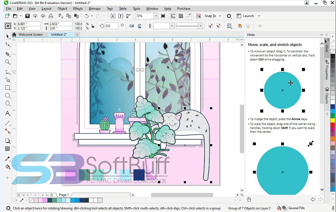Click the lock icon at Hints docker bottom
336x212 pixels.
tap(249, 200)
